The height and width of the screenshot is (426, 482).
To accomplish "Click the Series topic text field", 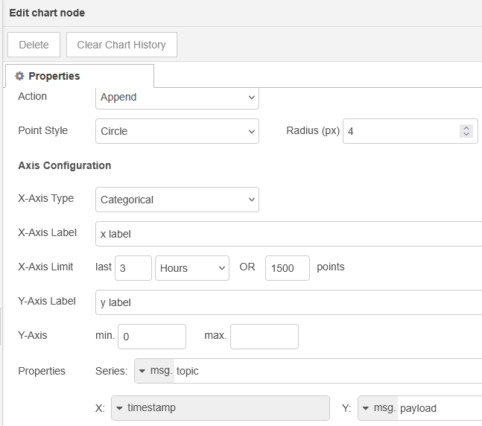I will pyautogui.click(x=328, y=371).
